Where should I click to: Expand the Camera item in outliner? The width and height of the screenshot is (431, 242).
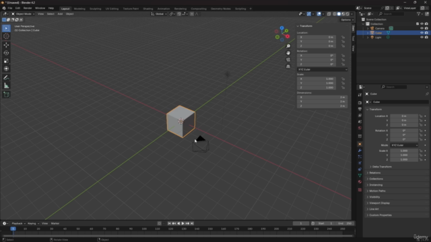[368, 28]
